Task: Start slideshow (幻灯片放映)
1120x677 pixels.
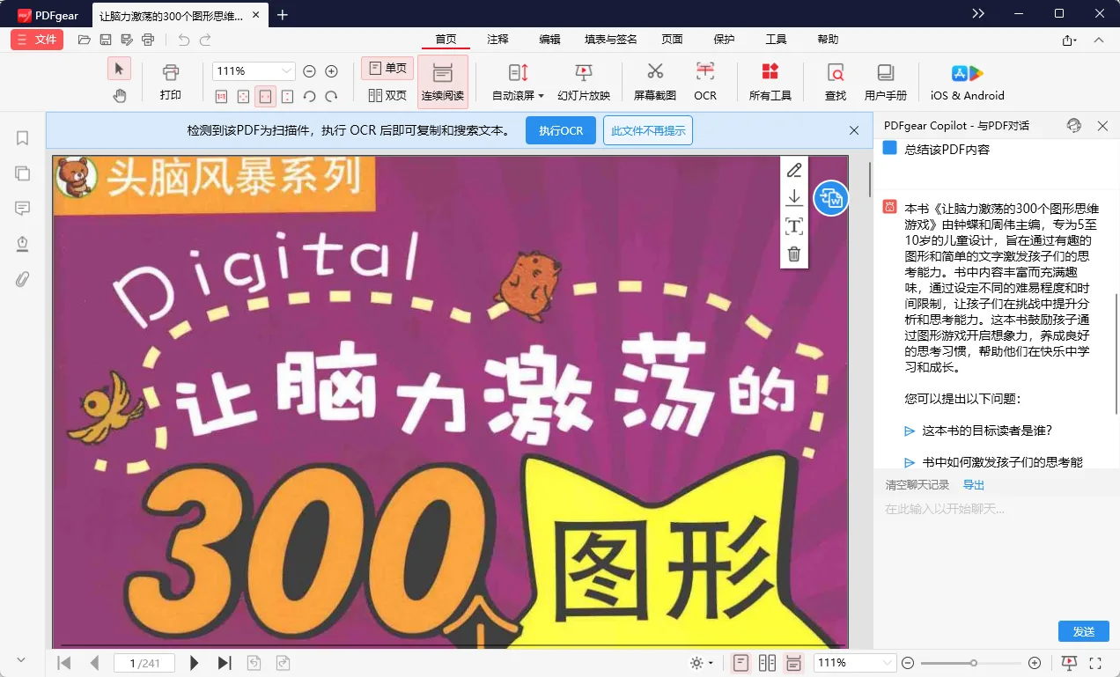Action: (x=584, y=83)
